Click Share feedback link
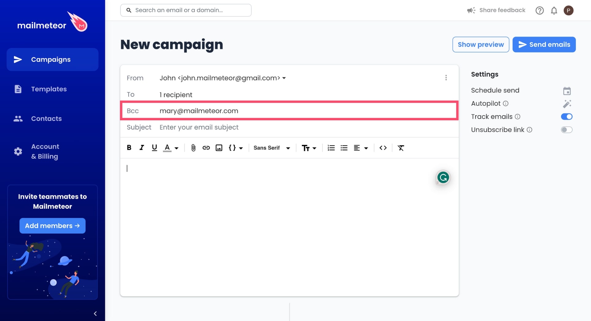Image resolution: width=591 pixels, height=321 pixels. (x=502, y=10)
